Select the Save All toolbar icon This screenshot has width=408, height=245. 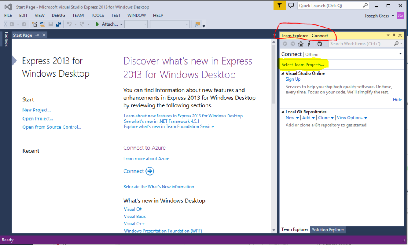click(x=59, y=24)
